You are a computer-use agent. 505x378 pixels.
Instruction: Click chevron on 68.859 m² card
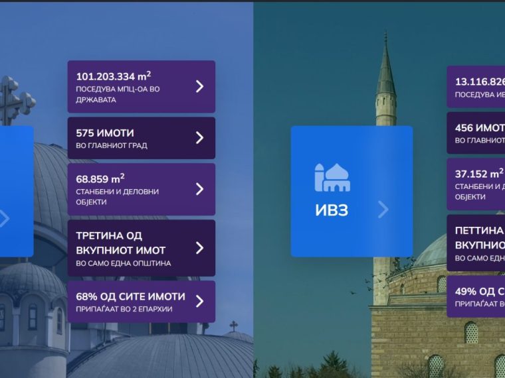point(200,189)
